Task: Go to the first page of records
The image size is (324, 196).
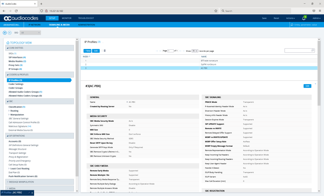Action: [157, 51]
